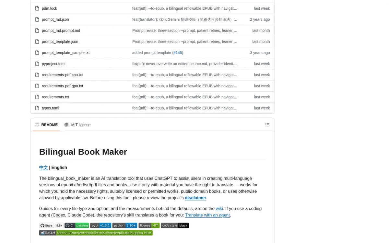Image resolution: width=389 pixels, height=243 pixels.
Task: Click the pypi v1.3.1 badge
Action: pyautogui.click(x=101, y=226)
